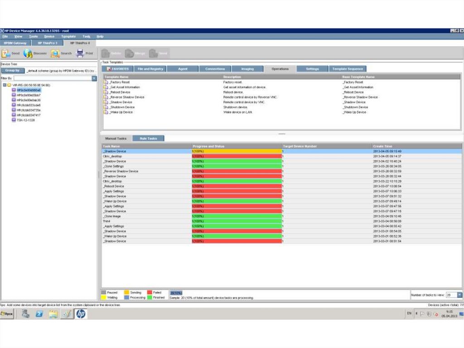464x348 pixels.
Task: Open the Template menu
Action: click(68, 36)
